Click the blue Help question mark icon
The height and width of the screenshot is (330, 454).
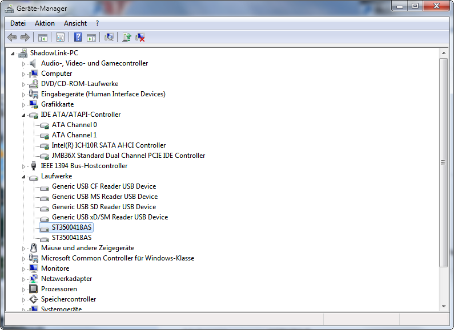[78, 37]
